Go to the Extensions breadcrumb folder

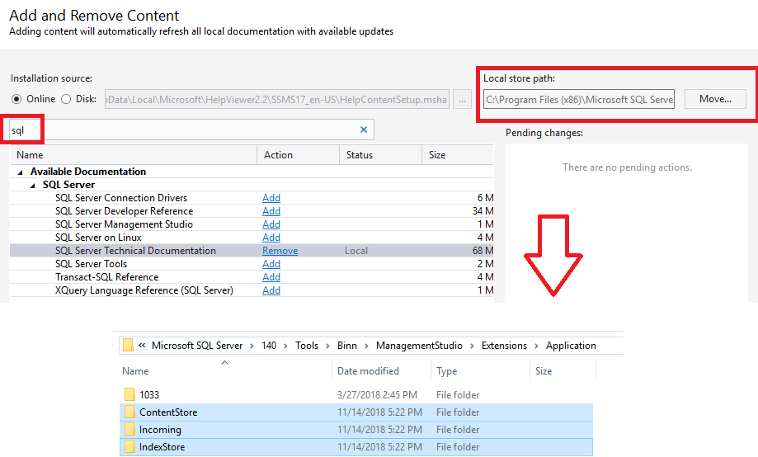coord(504,346)
